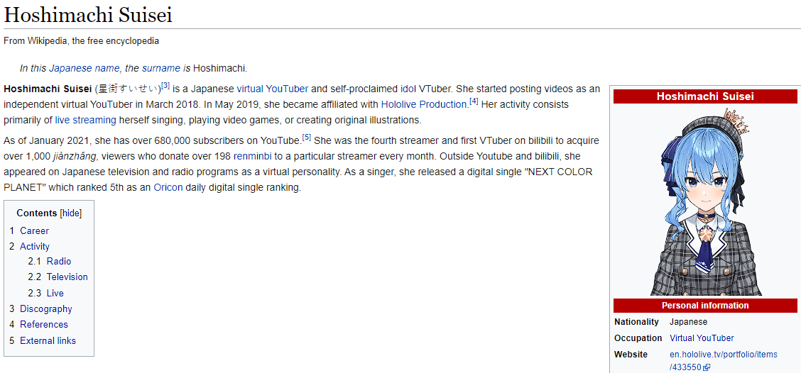The height and width of the screenshot is (373, 801).
Task: Click the 'Nationality' label in infobox
Action: point(636,322)
